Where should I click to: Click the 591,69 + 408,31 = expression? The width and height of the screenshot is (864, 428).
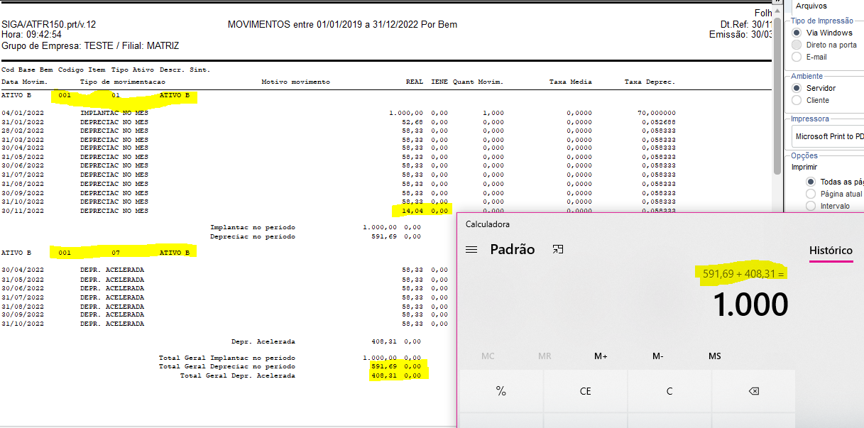(x=745, y=274)
